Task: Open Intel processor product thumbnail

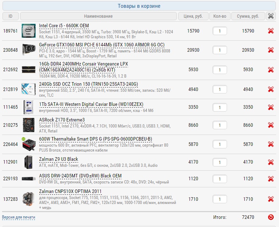Action: click(29, 31)
